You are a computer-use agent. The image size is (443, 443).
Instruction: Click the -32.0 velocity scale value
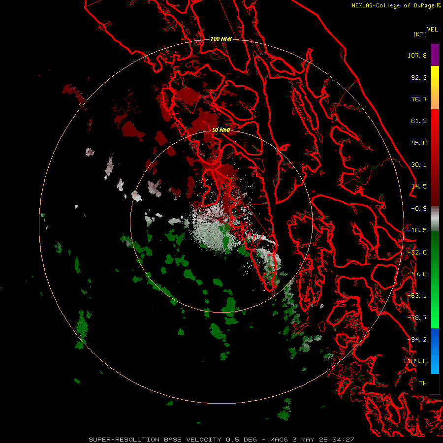[x=417, y=253]
